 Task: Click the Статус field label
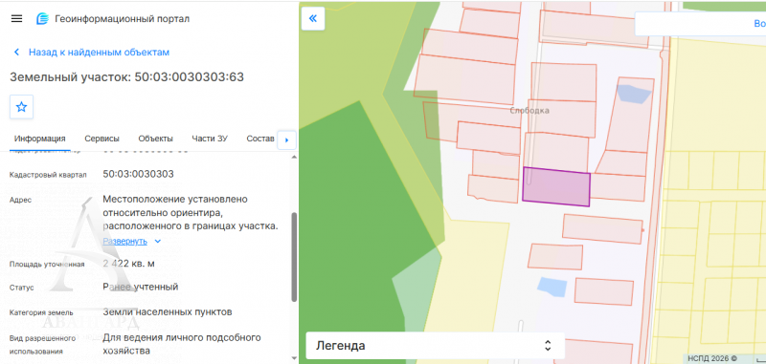coord(22,288)
